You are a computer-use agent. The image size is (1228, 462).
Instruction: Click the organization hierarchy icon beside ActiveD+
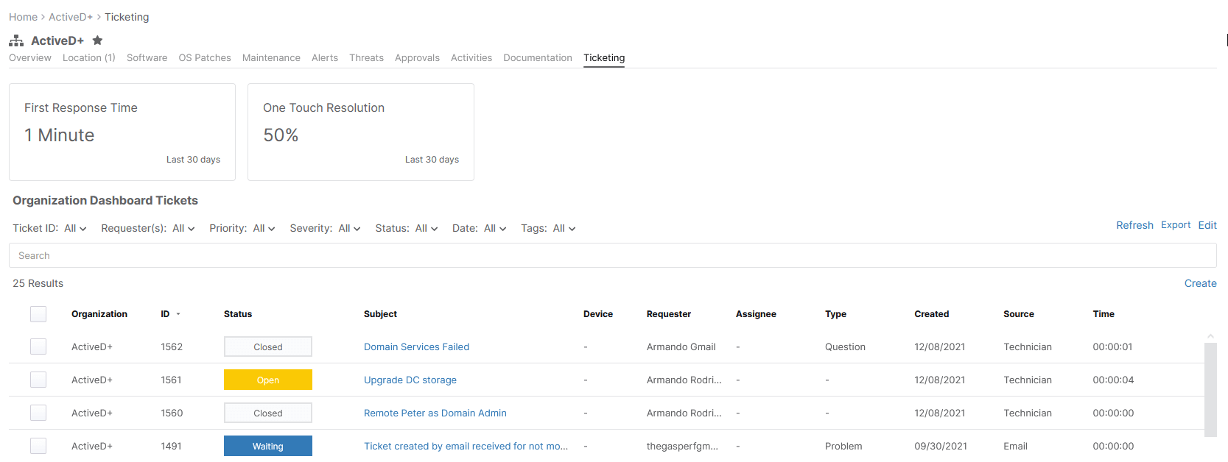click(x=16, y=40)
